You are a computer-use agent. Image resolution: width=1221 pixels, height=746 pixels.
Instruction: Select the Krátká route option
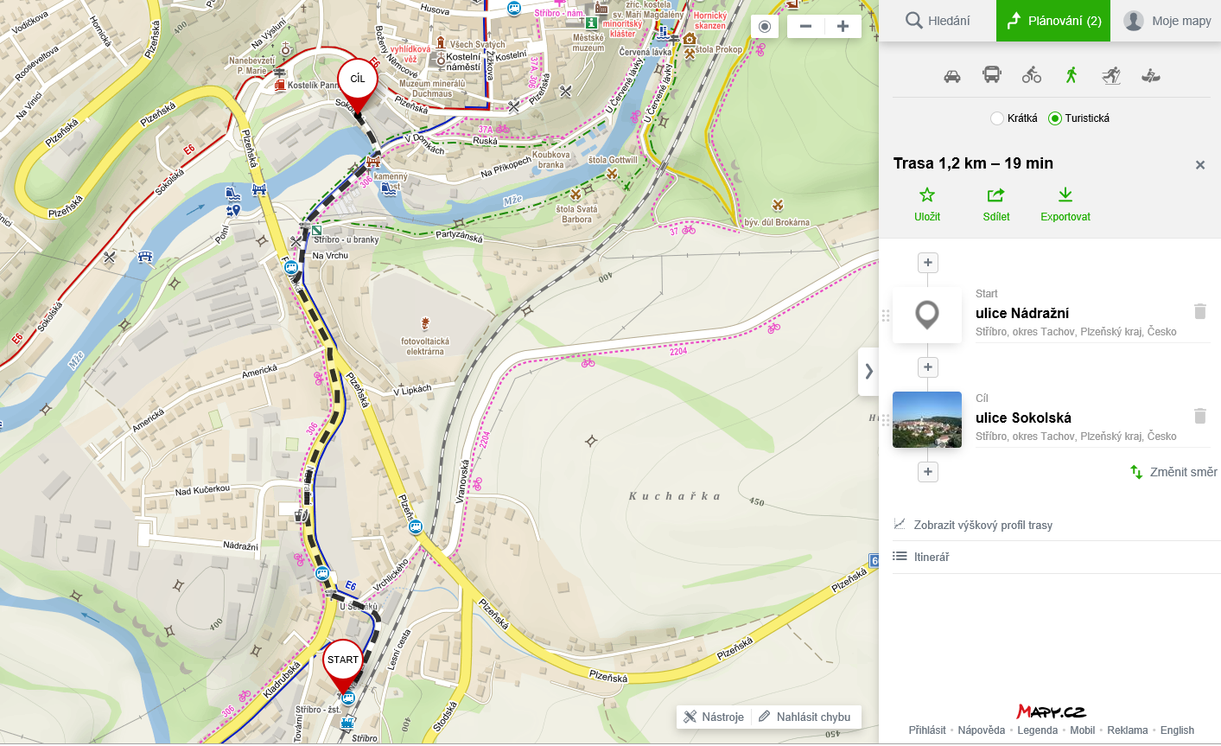pos(997,118)
